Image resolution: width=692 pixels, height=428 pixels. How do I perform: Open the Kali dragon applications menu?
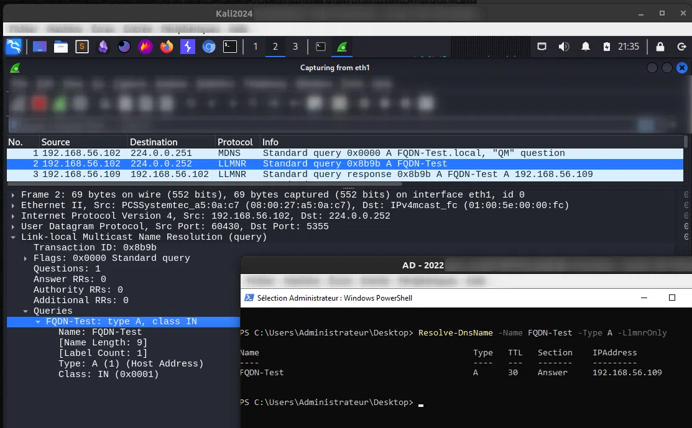tap(14, 47)
